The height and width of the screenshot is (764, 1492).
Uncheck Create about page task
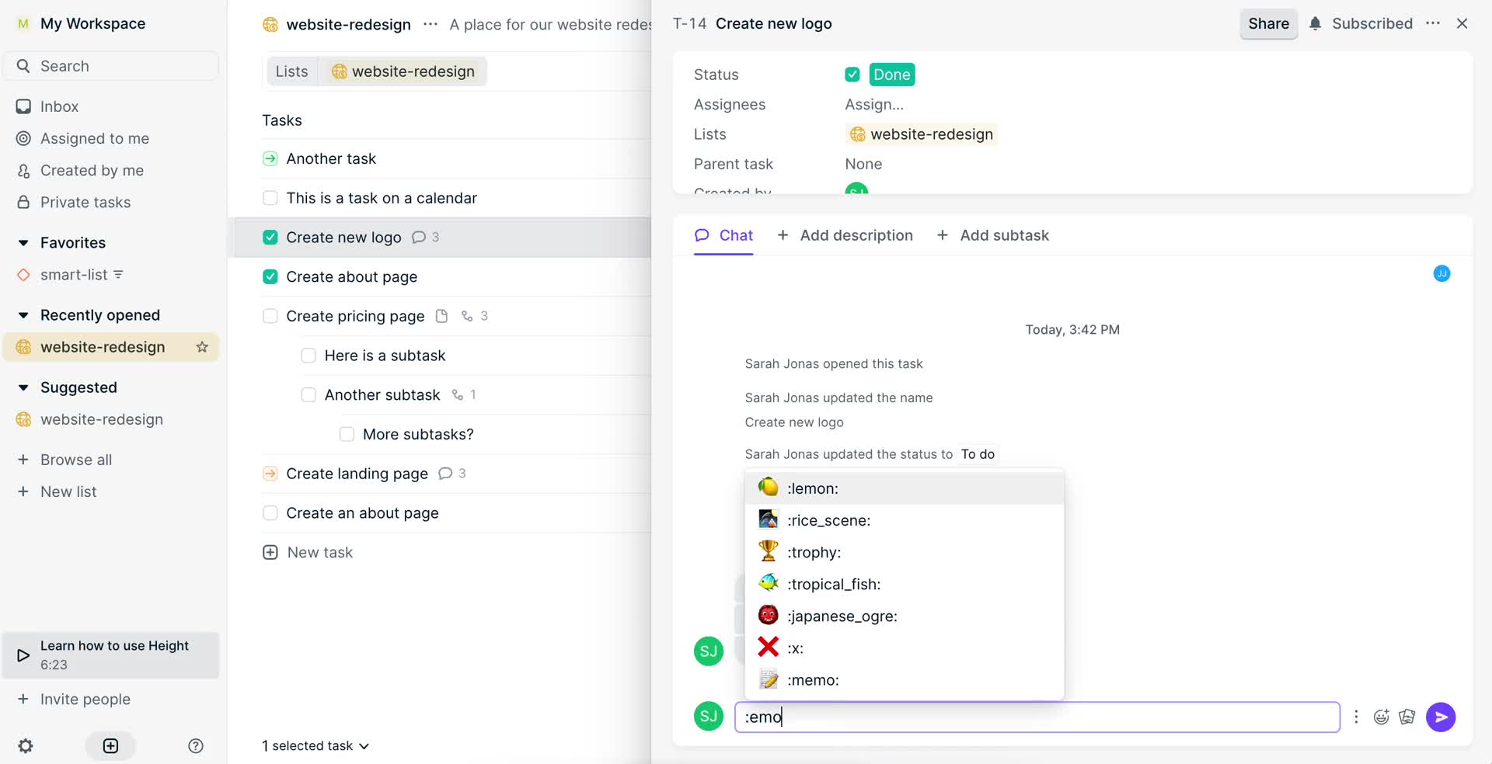click(x=270, y=276)
